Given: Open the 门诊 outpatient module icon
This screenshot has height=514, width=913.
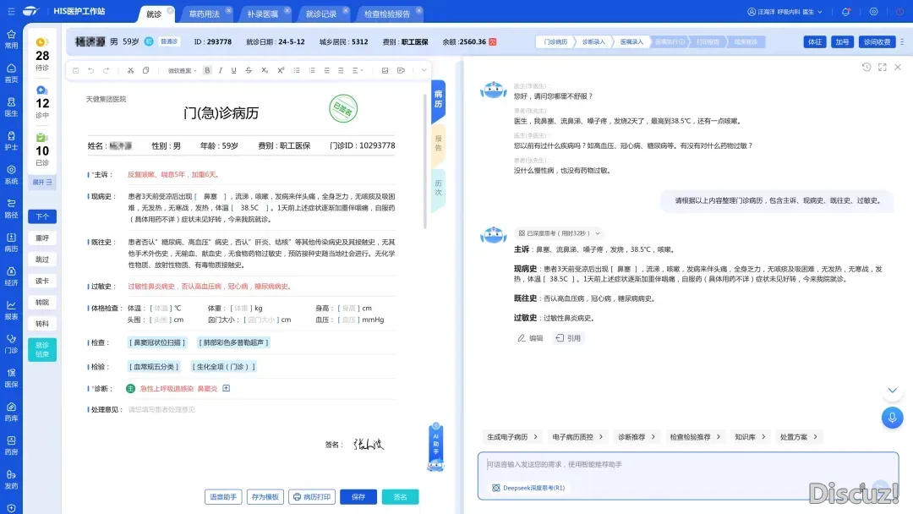Looking at the screenshot, I should tap(11, 344).
